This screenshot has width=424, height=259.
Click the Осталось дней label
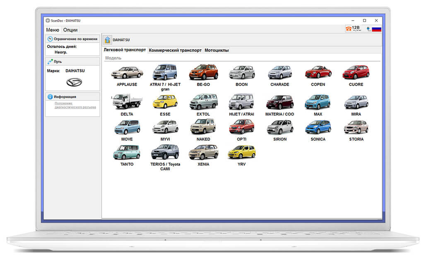pos(62,46)
